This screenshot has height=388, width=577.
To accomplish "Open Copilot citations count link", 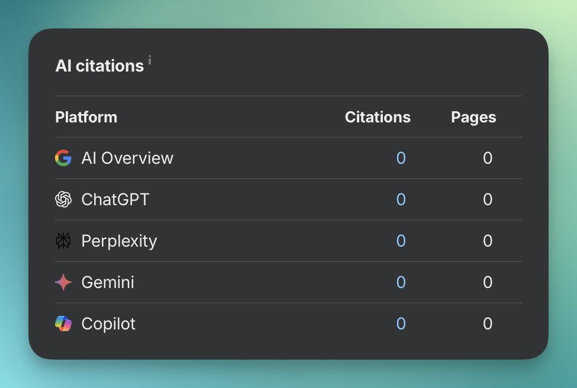I will coord(401,324).
